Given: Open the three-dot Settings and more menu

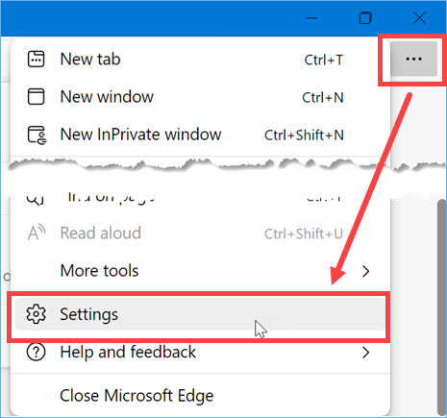Looking at the screenshot, I should (413, 59).
